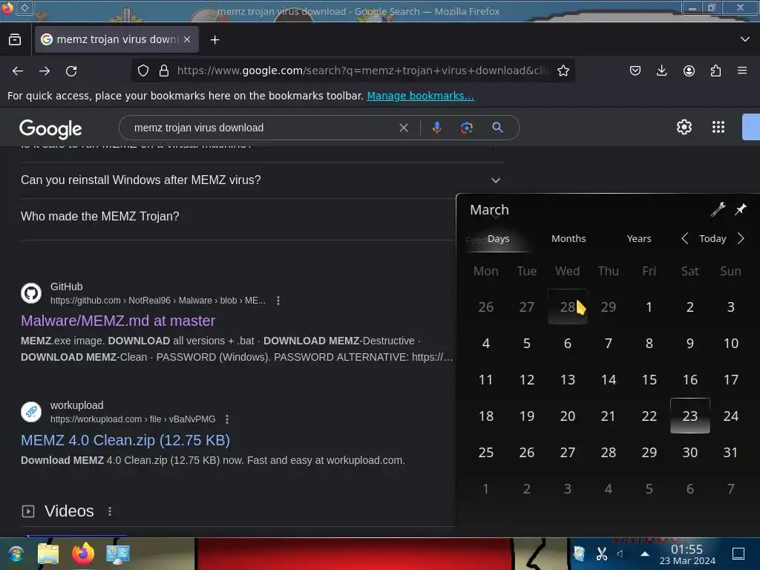Viewport: 760px width, 570px height.
Task: Click the address bar URL
Action: point(362,71)
